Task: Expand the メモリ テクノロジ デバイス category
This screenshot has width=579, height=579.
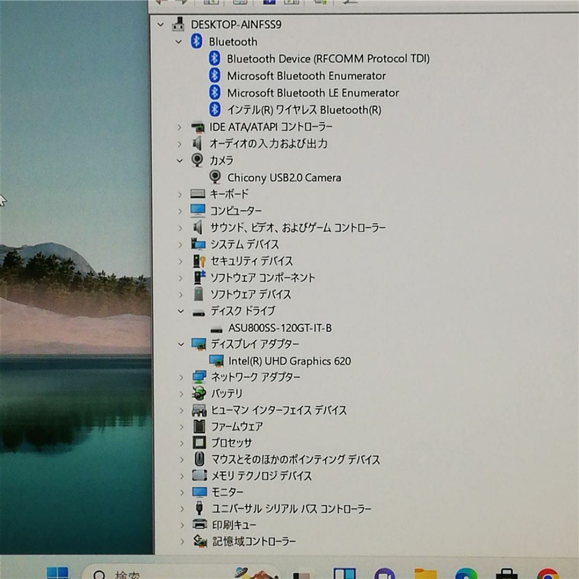Action: pos(182,476)
